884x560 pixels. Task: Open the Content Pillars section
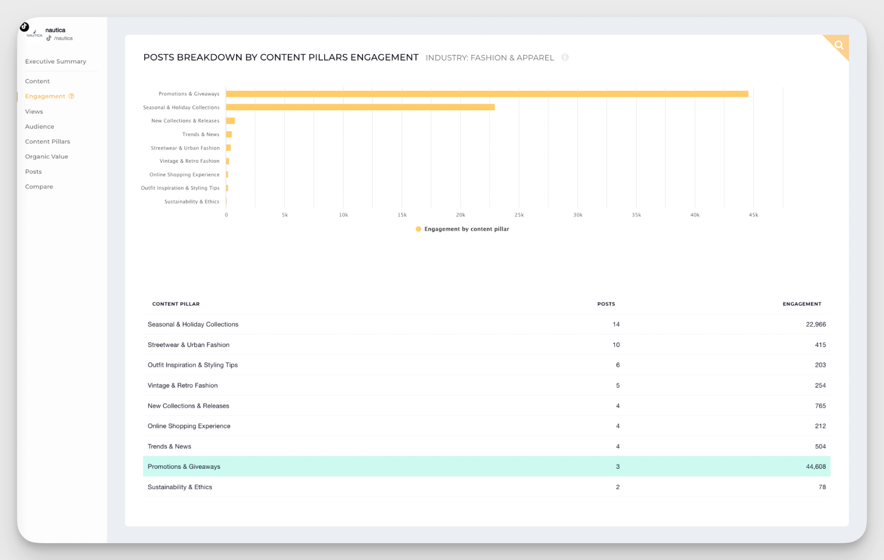coord(47,141)
